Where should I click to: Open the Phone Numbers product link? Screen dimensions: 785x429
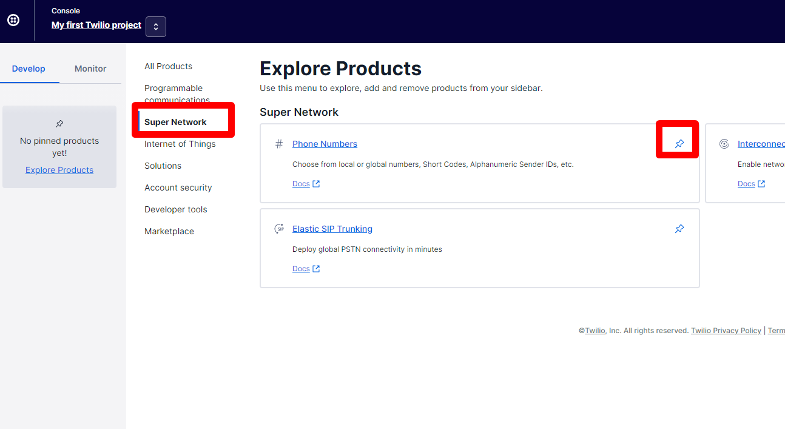pyautogui.click(x=325, y=144)
